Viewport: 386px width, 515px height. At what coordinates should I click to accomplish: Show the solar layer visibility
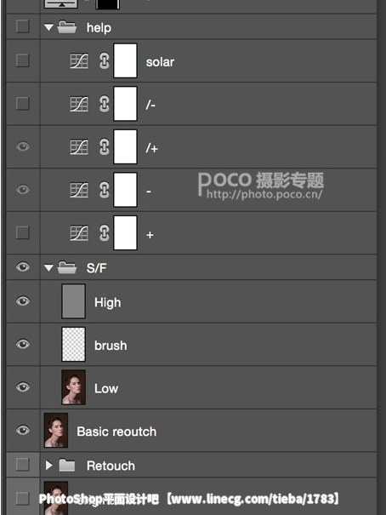tap(23, 60)
